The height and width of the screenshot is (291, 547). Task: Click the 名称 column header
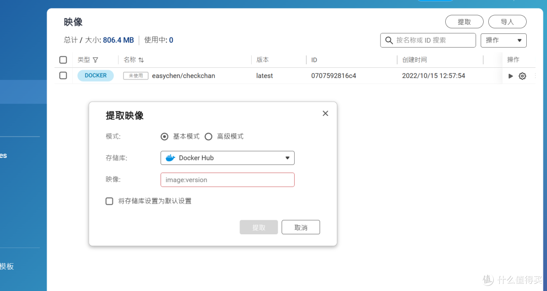[x=130, y=60]
